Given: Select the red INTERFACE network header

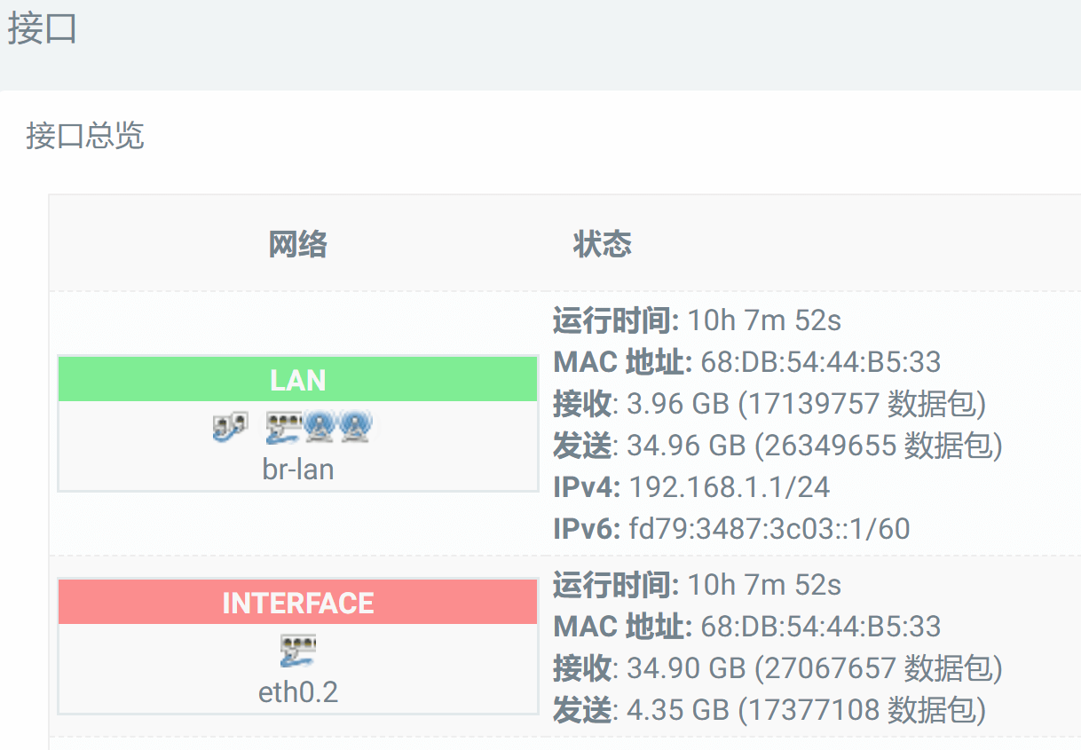Looking at the screenshot, I should (x=298, y=603).
